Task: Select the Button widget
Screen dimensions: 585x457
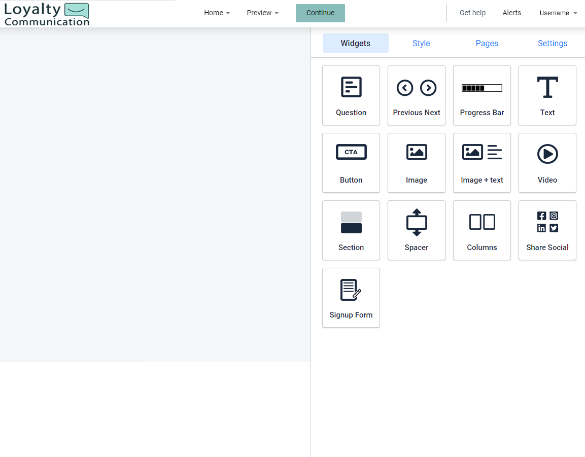Action: 351,163
